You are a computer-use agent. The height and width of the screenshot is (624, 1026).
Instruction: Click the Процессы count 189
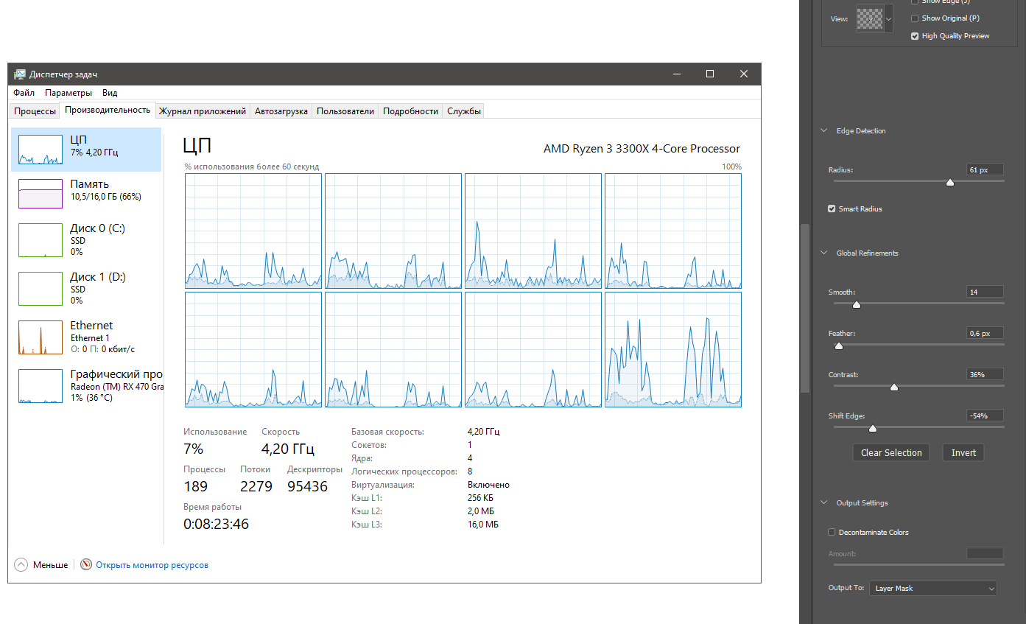(x=195, y=486)
